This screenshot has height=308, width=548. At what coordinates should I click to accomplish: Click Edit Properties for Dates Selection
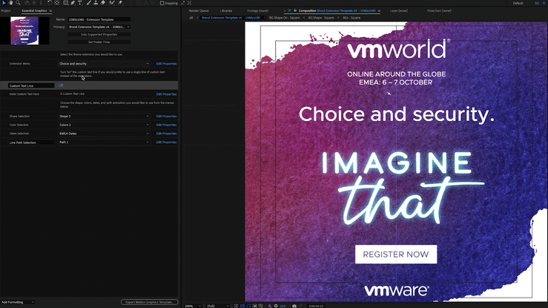click(x=166, y=134)
